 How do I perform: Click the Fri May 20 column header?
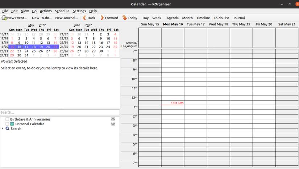click(264, 24)
